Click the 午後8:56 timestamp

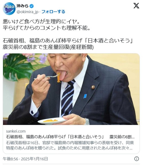pos(10,159)
